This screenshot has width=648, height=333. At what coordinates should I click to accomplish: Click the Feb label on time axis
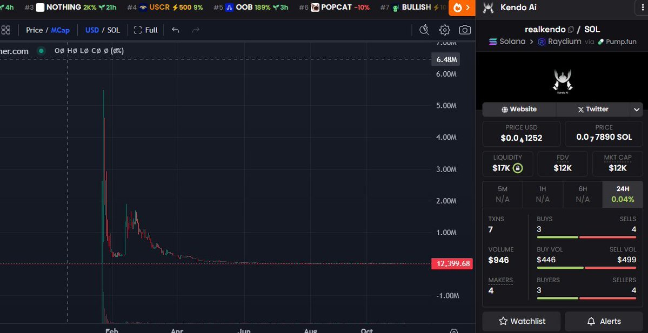[x=111, y=330]
